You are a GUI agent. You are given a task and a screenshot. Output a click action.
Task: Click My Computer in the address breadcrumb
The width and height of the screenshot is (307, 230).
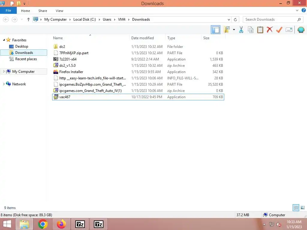click(55, 19)
